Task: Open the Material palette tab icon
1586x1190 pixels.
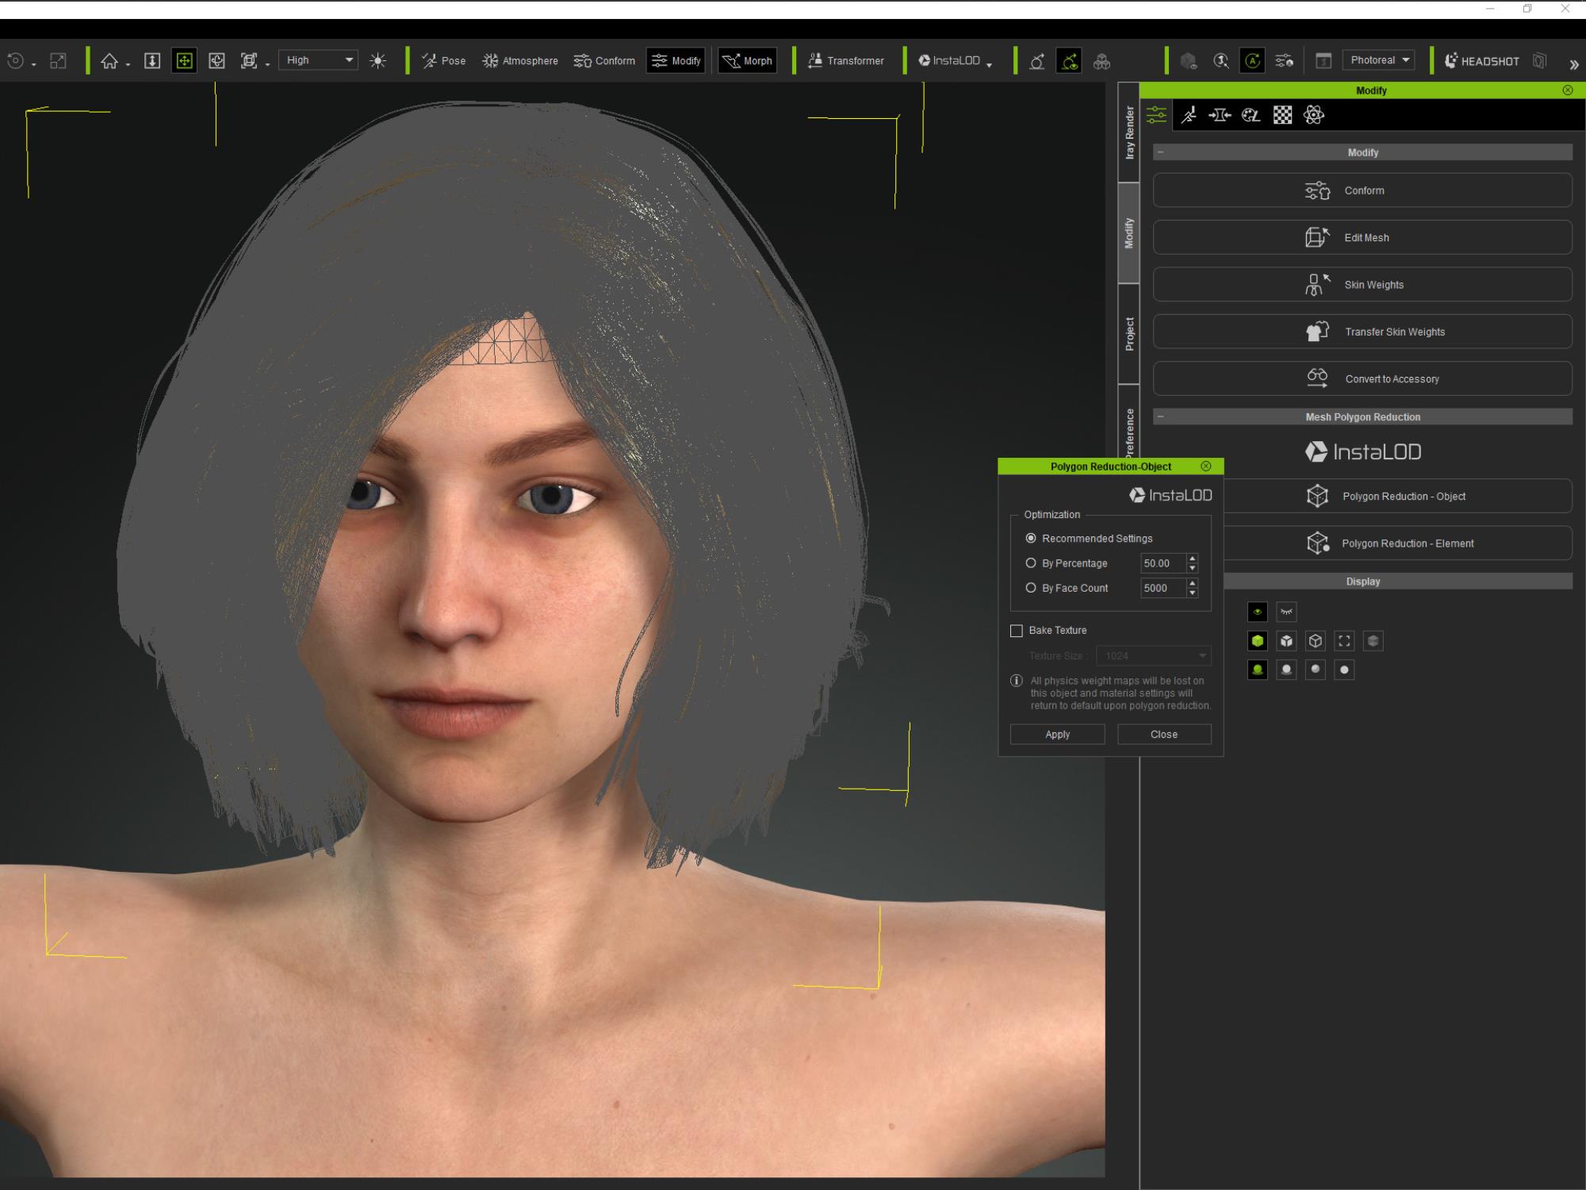Action: (1251, 115)
